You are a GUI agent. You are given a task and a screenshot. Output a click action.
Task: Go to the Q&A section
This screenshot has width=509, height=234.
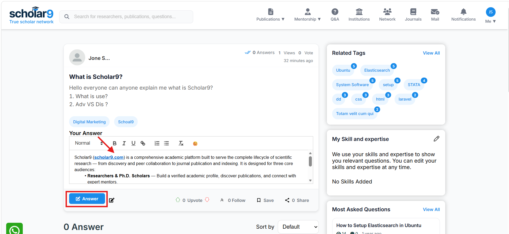pyautogui.click(x=335, y=15)
